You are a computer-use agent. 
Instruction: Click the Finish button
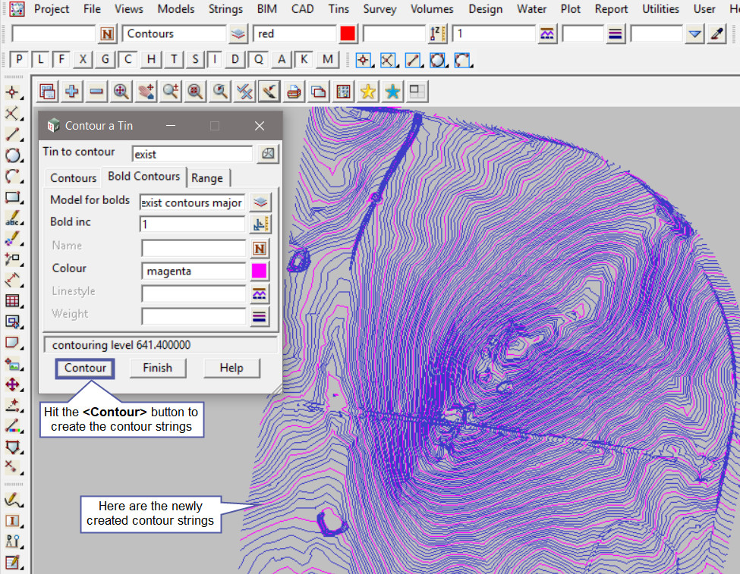coord(157,369)
